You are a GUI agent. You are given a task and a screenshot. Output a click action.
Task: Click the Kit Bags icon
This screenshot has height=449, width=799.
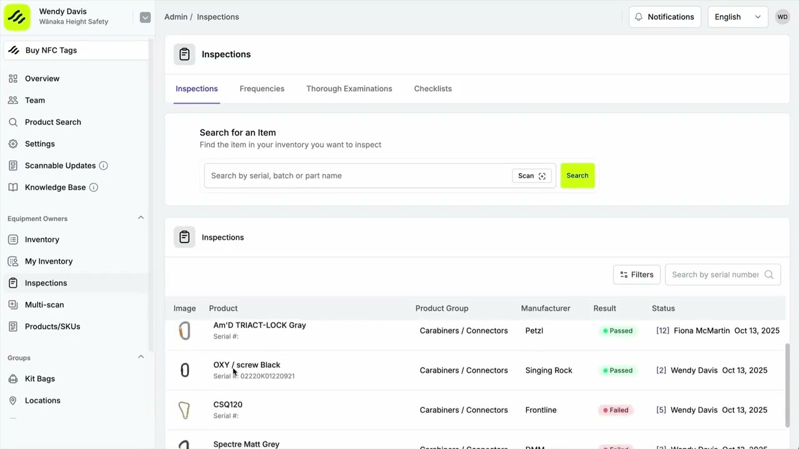(13, 379)
